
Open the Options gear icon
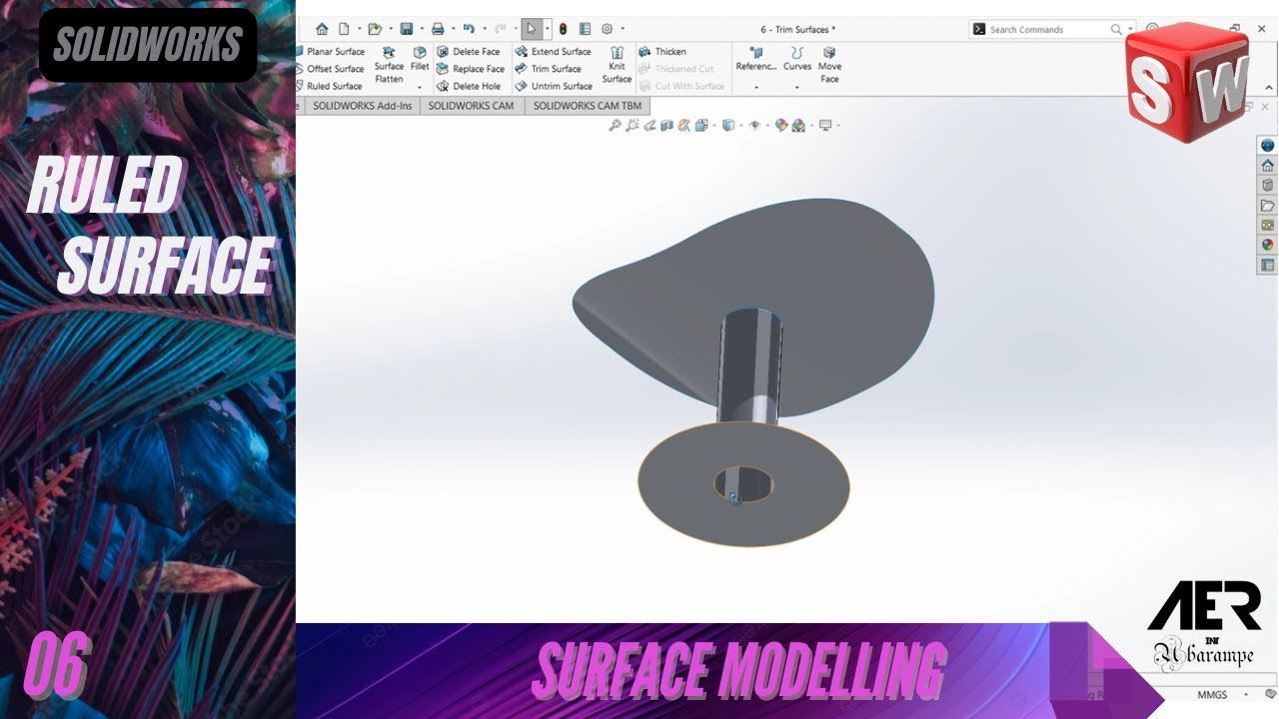click(x=609, y=29)
